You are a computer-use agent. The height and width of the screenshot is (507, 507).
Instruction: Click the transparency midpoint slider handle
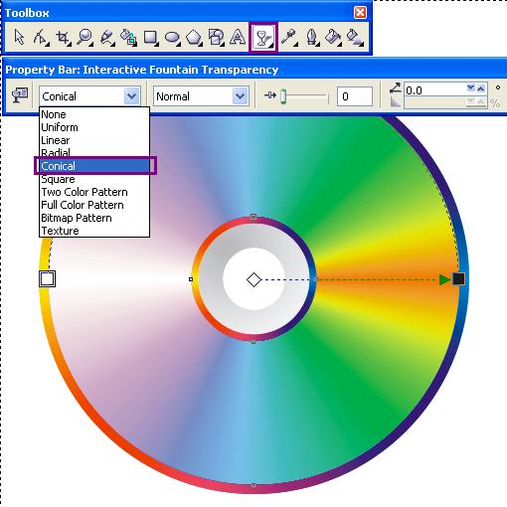point(283,96)
